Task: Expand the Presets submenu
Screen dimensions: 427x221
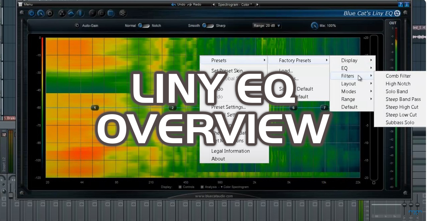Action: coord(234,60)
